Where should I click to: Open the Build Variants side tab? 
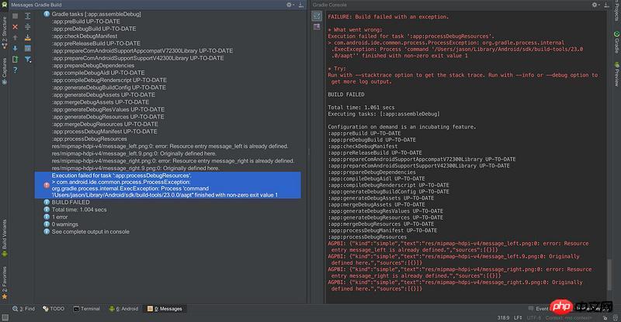(x=5, y=238)
